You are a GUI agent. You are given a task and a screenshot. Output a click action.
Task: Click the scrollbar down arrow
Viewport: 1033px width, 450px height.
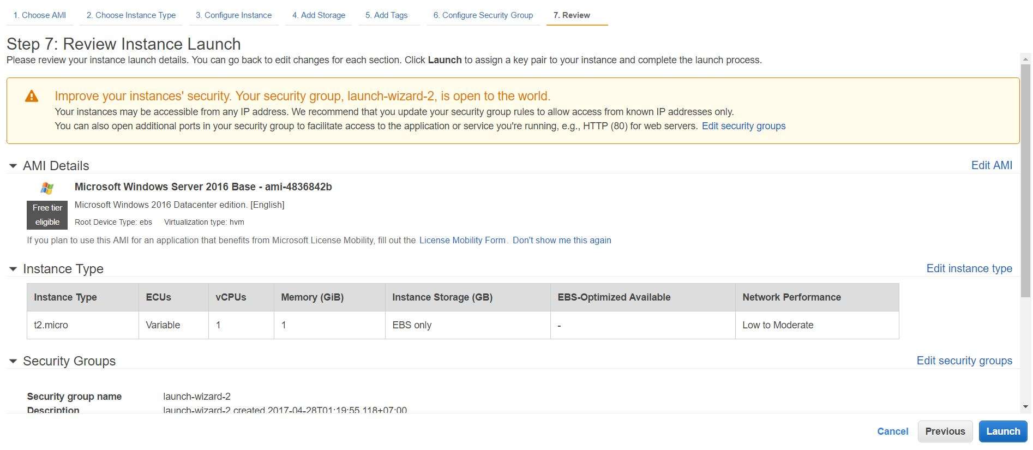click(1025, 406)
